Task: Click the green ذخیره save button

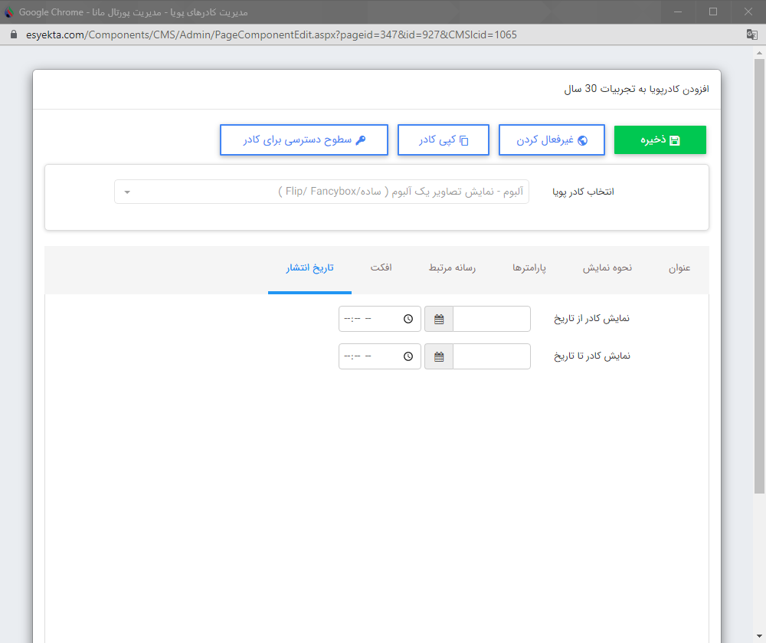Action: pos(660,139)
